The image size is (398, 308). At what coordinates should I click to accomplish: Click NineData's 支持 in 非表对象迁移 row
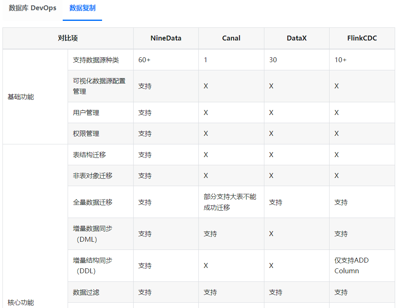click(x=145, y=175)
